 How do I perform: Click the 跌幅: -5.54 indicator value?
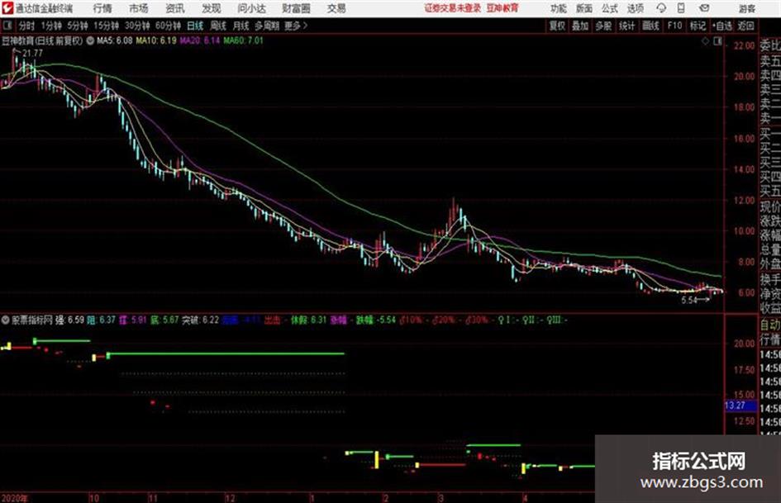coord(375,320)
